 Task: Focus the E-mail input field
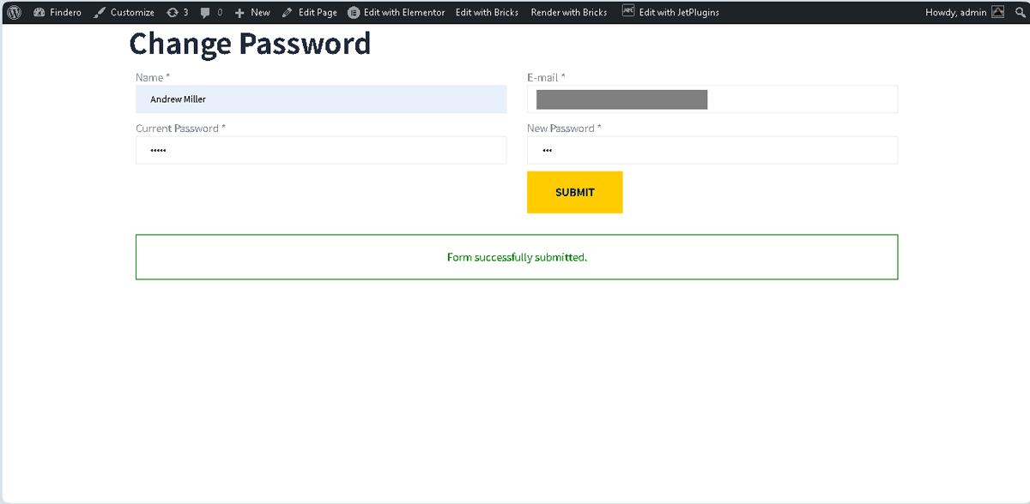tap(712, 99)
